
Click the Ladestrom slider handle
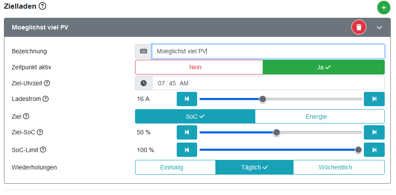[262, 99]
